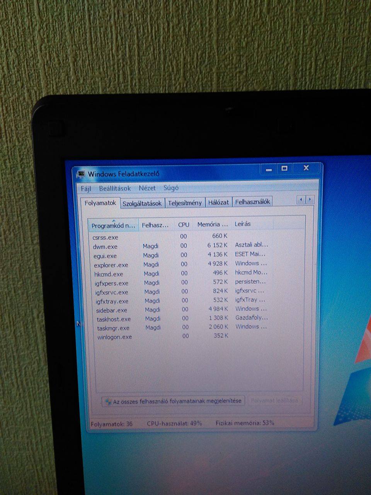The height and width of the screenshot is (495, 371).
Task: Open the Nézet menu
Action: point(147,188)
